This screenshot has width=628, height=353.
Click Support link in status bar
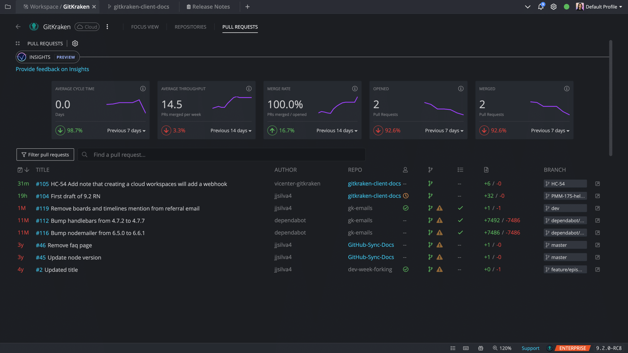530,348
